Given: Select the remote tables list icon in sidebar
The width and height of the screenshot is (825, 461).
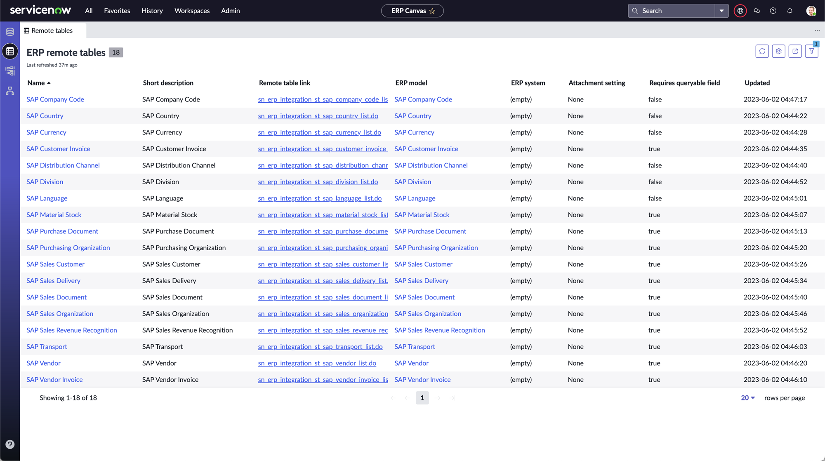Looking at the screenshot, I should [10, 52].
